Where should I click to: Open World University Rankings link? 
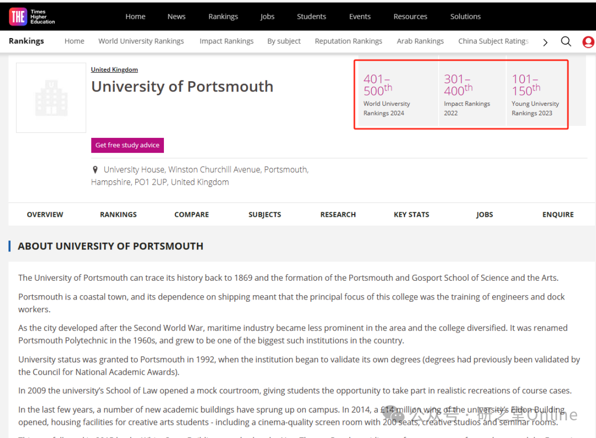(x=141, y=41)
